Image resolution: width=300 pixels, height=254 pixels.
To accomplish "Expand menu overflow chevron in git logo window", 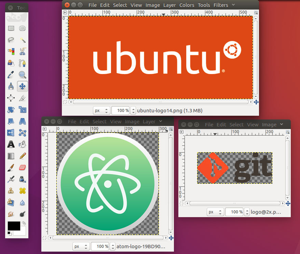I will (x=282, y=124).
